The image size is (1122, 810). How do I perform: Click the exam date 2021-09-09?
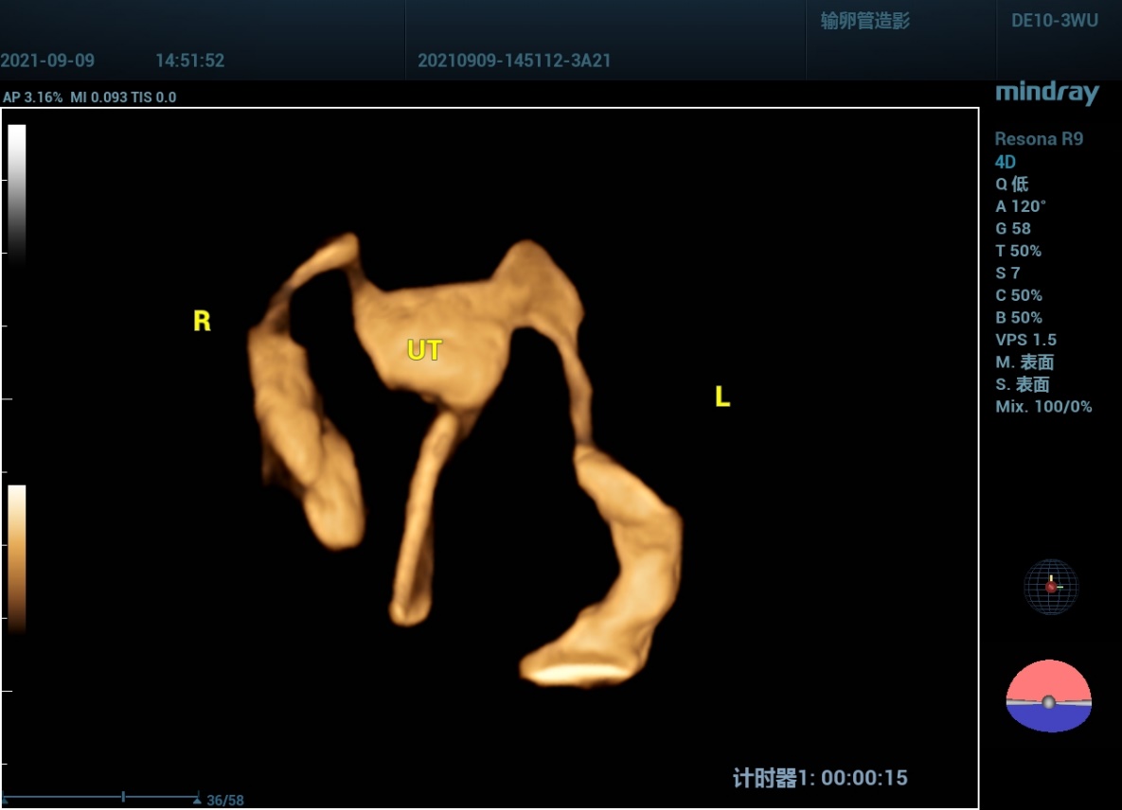pyautogui.click(x=47, y=60)
